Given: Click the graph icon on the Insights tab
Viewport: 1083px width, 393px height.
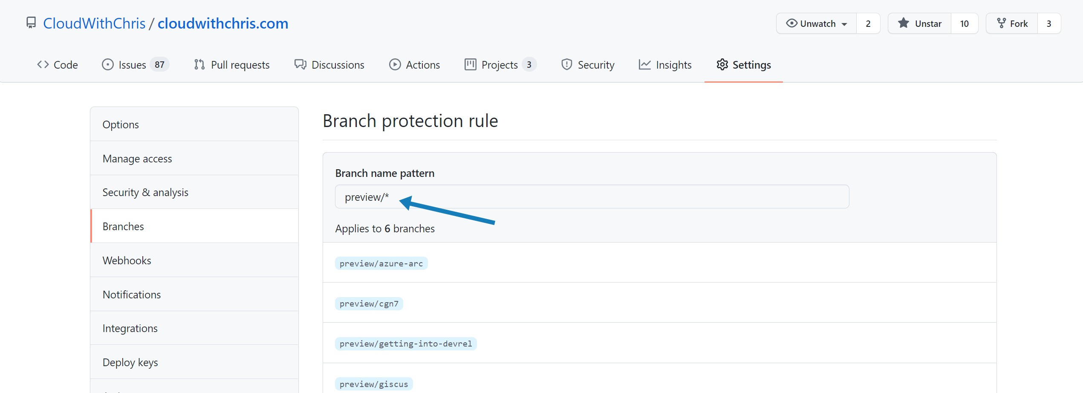Looking at the screenshot, I should (x=644, y=64).
